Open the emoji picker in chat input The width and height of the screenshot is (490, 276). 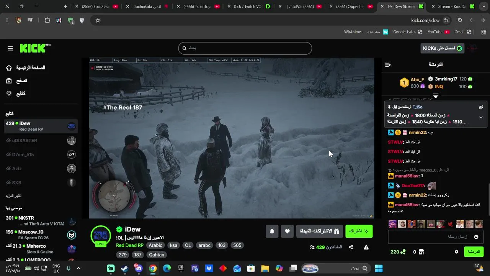476,237
